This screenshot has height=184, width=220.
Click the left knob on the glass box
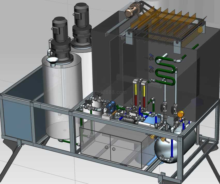click(106, 148)
